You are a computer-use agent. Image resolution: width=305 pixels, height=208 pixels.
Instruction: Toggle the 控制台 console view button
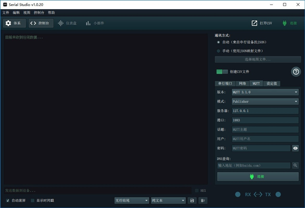coord(41,23)
